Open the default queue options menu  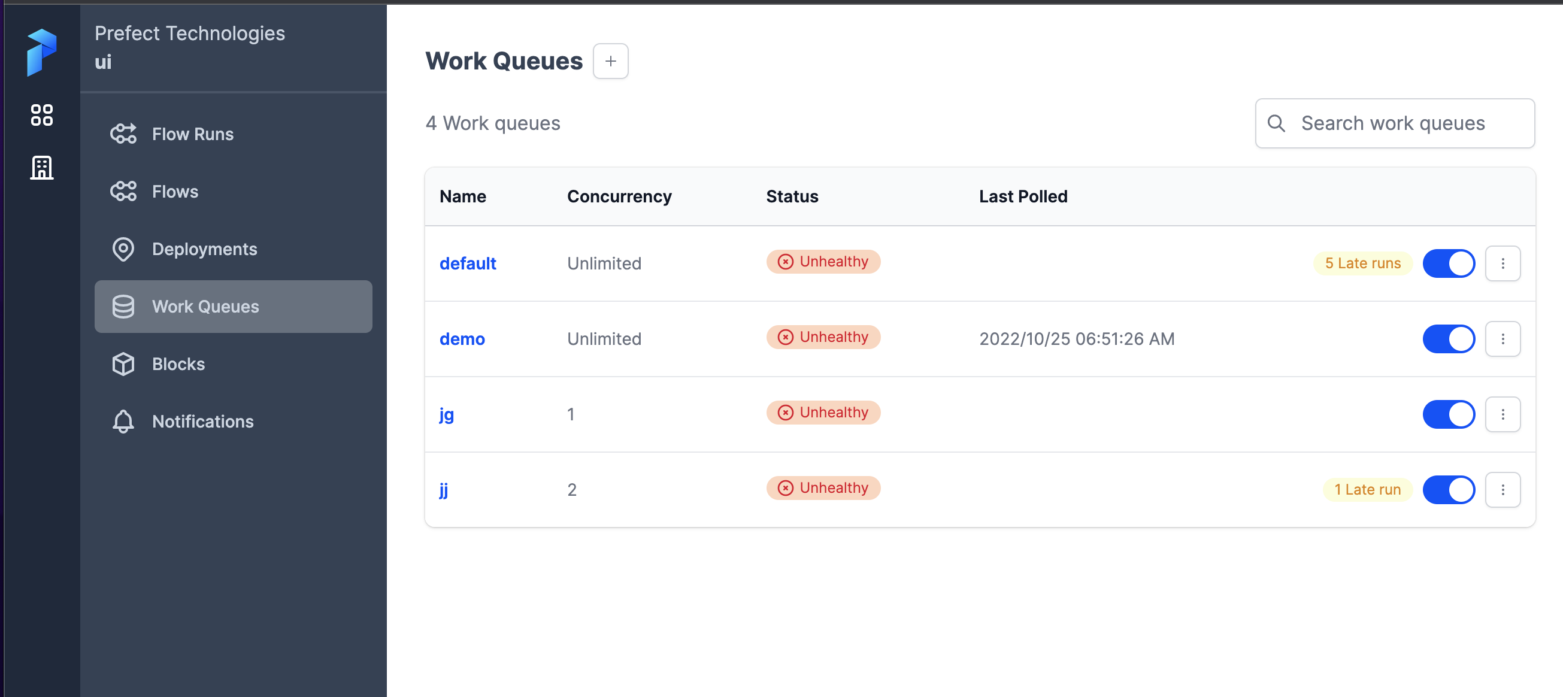tap(1503, 263)
